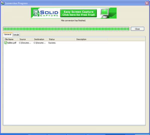150x135 pixels.
Task: Click the Conversion Progress title bar icon
Action: pos(2,3)
